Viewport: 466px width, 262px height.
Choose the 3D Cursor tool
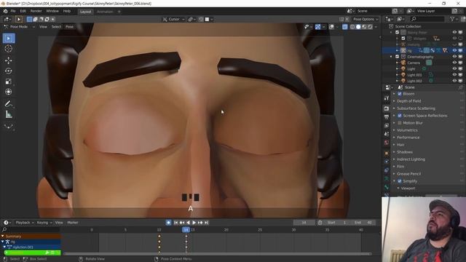click(9, 49)
